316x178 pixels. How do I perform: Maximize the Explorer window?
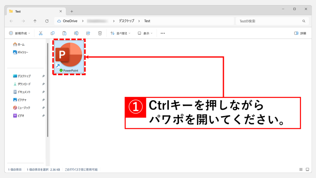pyautogui.click(x=294, y=9)
